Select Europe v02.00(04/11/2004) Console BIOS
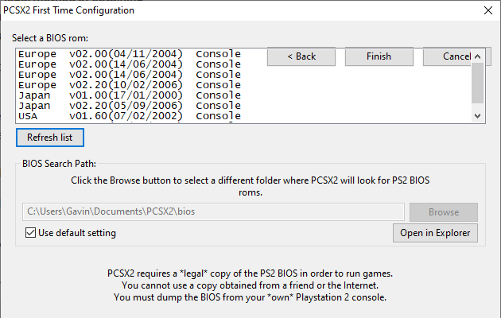Image resolution: width=501 pixels, height=318 pixels. (x=129, y=53)
